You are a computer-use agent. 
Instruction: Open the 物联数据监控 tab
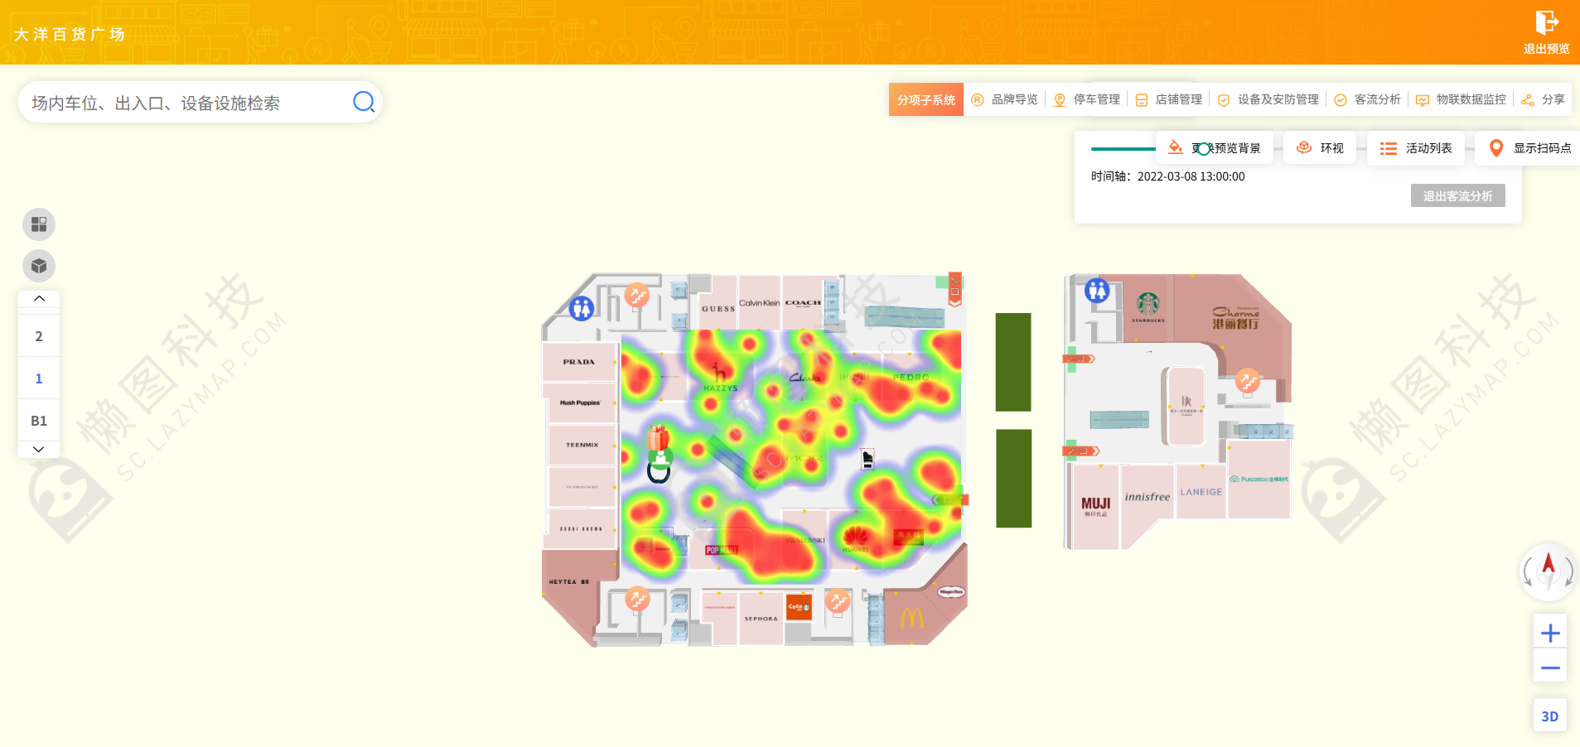[x=1461, y=99]
